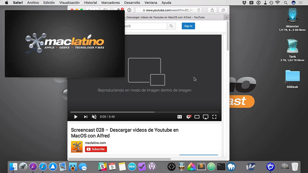Open the Apple menu

pos(6,2)
